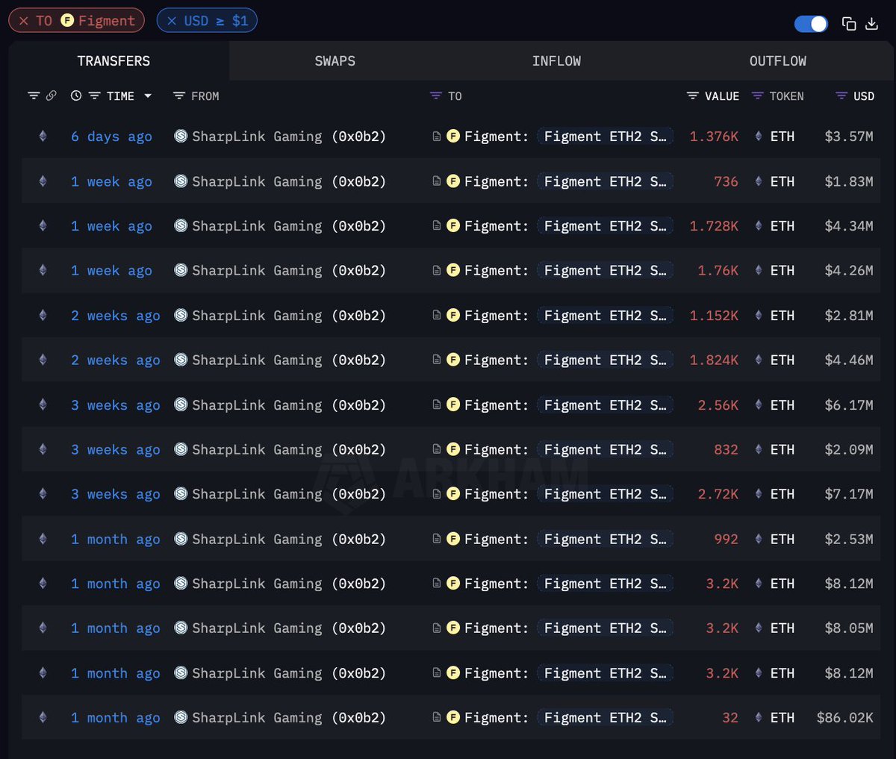The width and height of the screenshot is (896, 759).
Task: Open the FROM column filter
Action: [178, 96]
